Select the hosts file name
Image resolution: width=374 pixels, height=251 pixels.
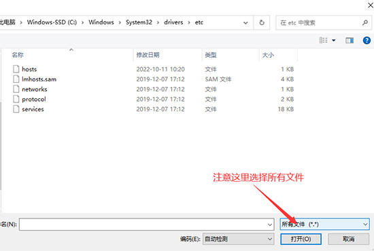29,69
